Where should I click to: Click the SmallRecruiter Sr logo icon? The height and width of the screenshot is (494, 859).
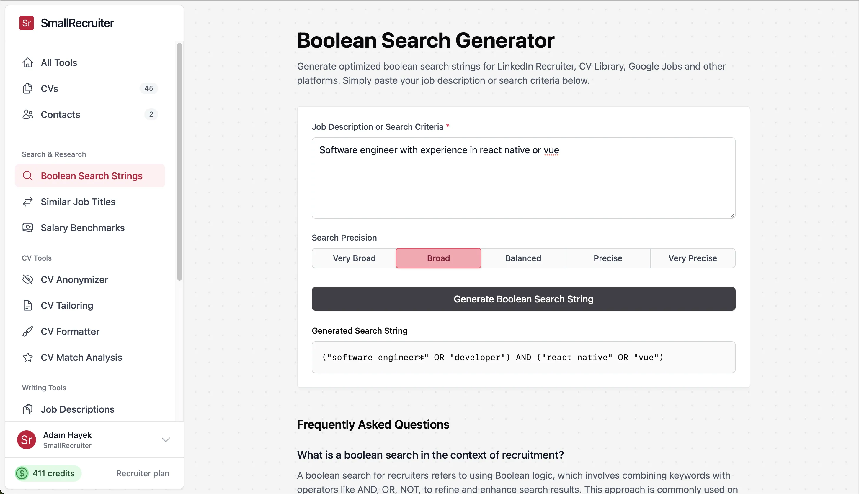(x=26, y=23)
